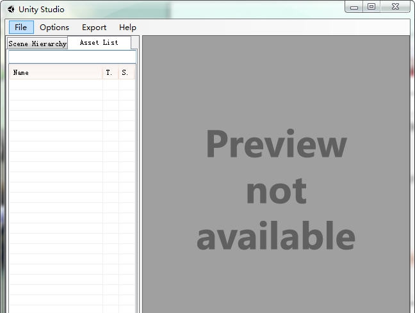
Task: Open the Help menu
Action: click(127, 28)
